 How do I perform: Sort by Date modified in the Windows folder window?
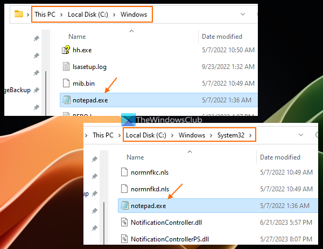click(222, 37)
